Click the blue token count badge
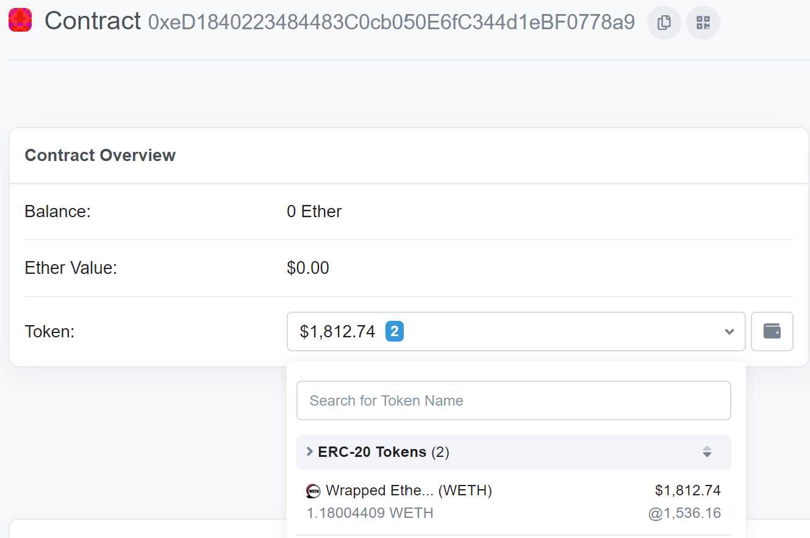This screenshot has height=538, width=810. 394,332
